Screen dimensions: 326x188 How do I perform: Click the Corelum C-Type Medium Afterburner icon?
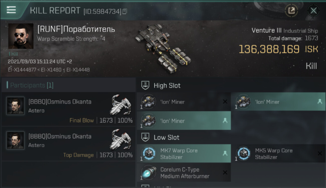click(148, 172)
